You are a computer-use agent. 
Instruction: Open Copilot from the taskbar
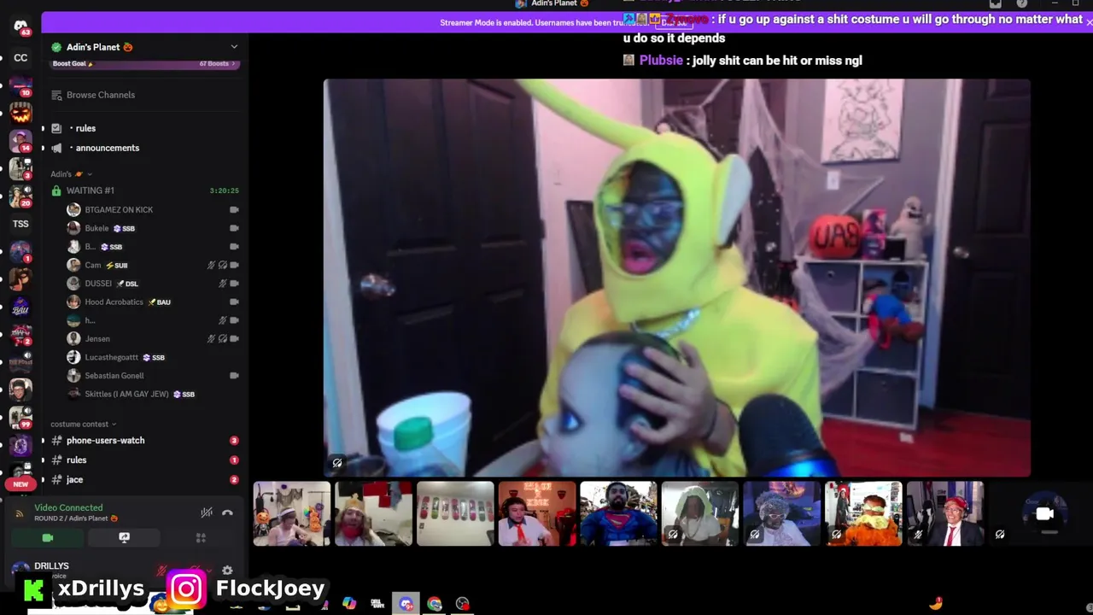[349, 604]
